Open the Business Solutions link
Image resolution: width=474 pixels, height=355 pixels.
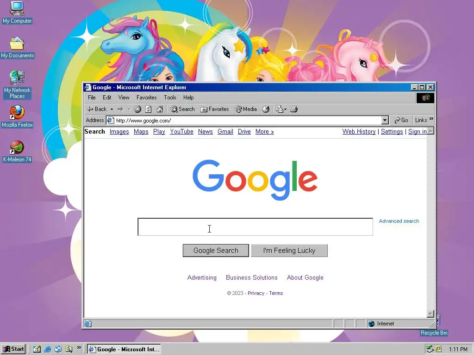tap(251, 277)
